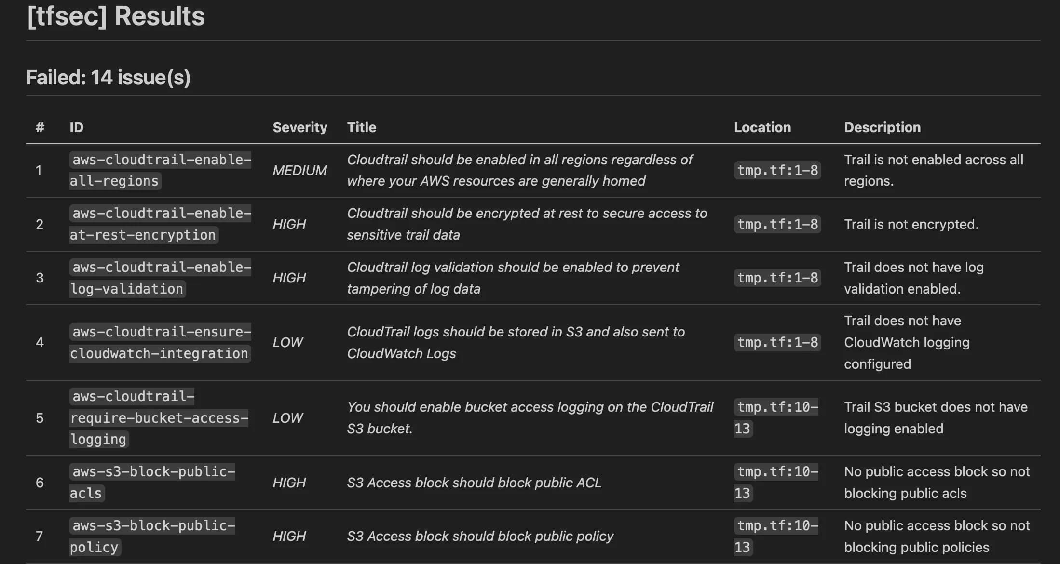The image size is (1060, 564).
Task: Click the MEDIUM severity in row 1
Action: [299, 170]
